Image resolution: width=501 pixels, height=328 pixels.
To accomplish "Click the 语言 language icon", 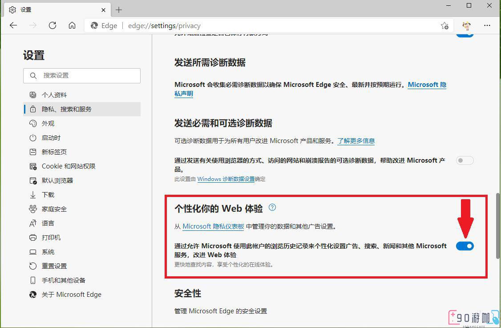I will coord(33,223).
